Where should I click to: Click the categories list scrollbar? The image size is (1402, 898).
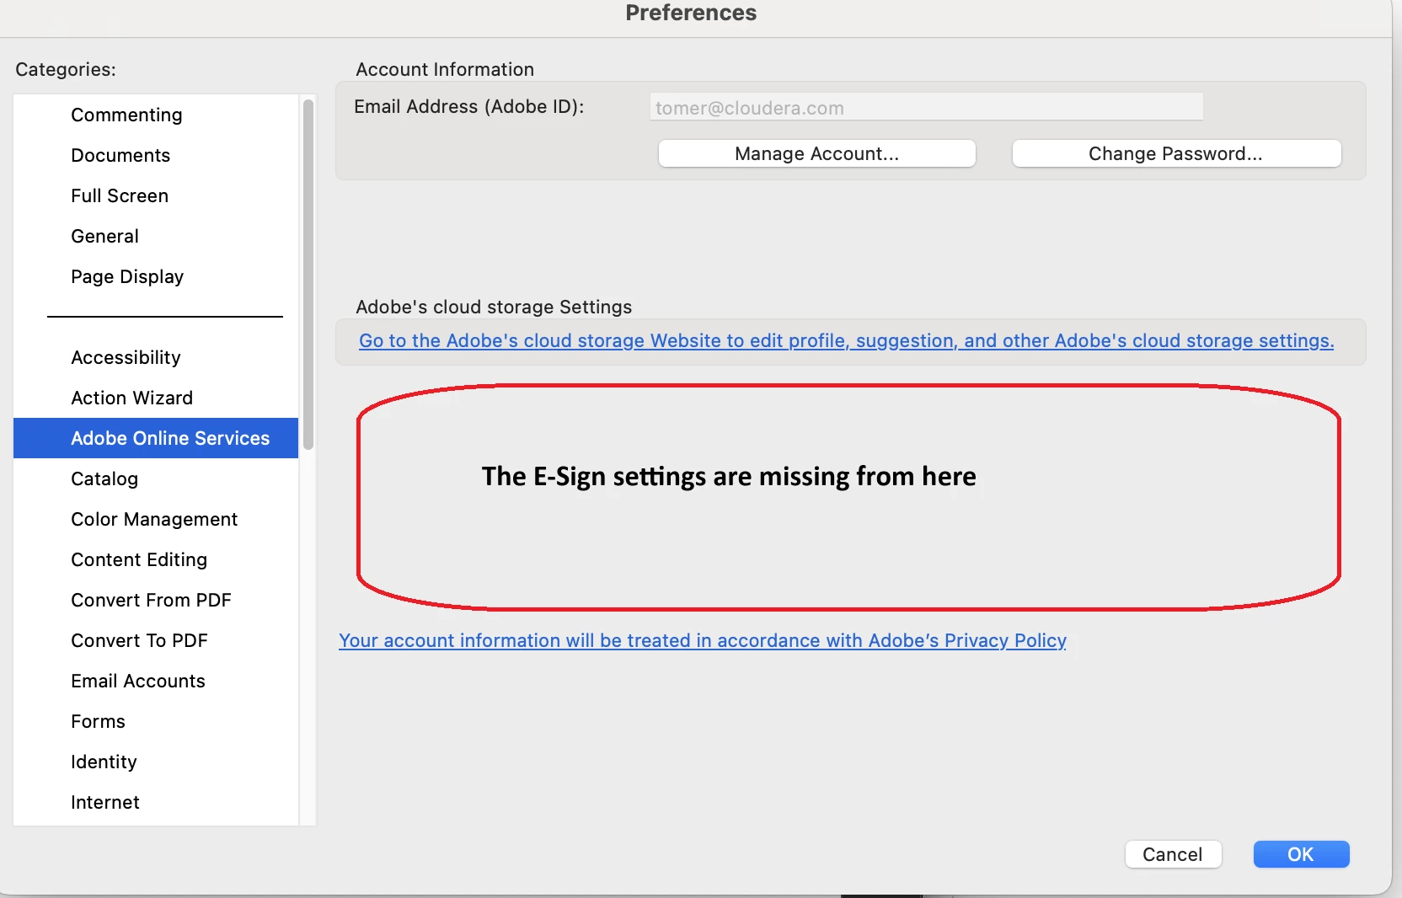point(308,275)
